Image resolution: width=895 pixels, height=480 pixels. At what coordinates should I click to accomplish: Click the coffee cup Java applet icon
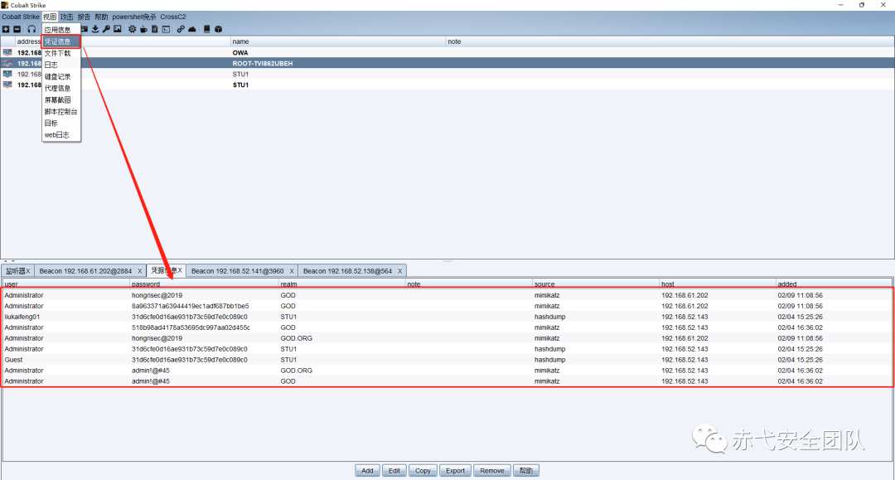click(143, 29)
